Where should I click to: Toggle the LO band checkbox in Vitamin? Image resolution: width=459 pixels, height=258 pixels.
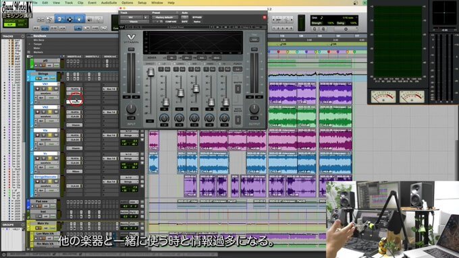160,63
